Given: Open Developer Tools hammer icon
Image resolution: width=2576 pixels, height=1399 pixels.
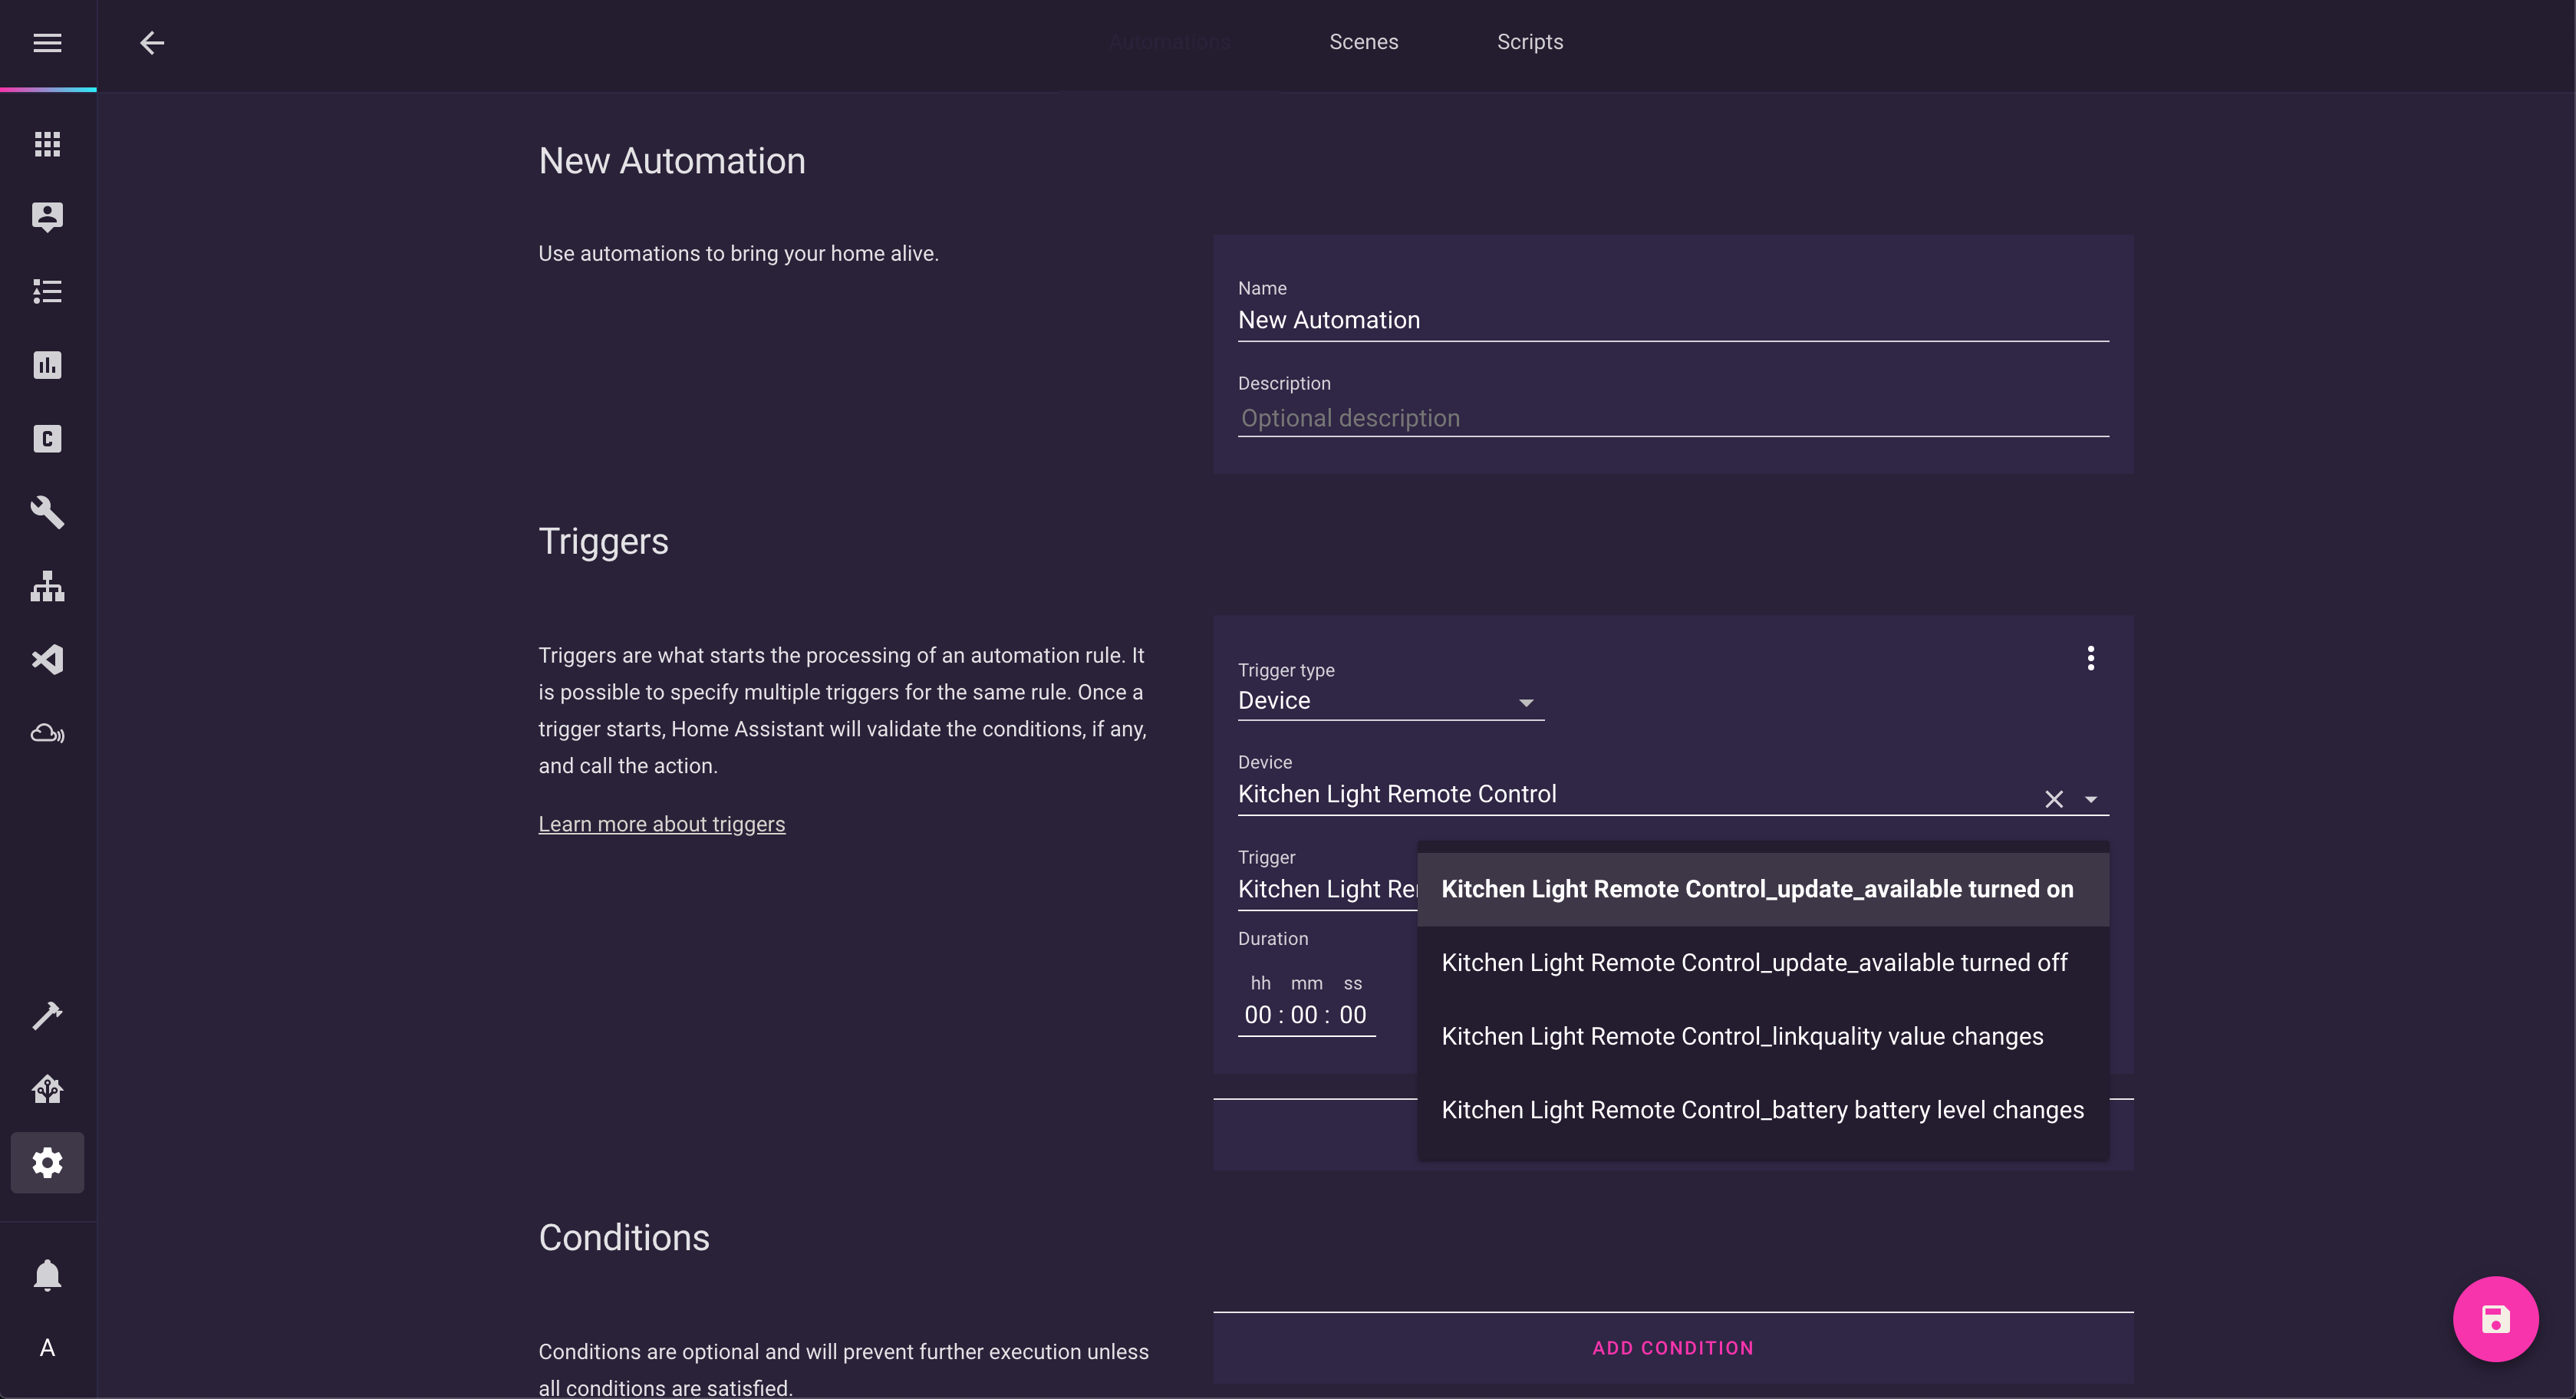Looking at the screenshot, I should coord(47,1015).
